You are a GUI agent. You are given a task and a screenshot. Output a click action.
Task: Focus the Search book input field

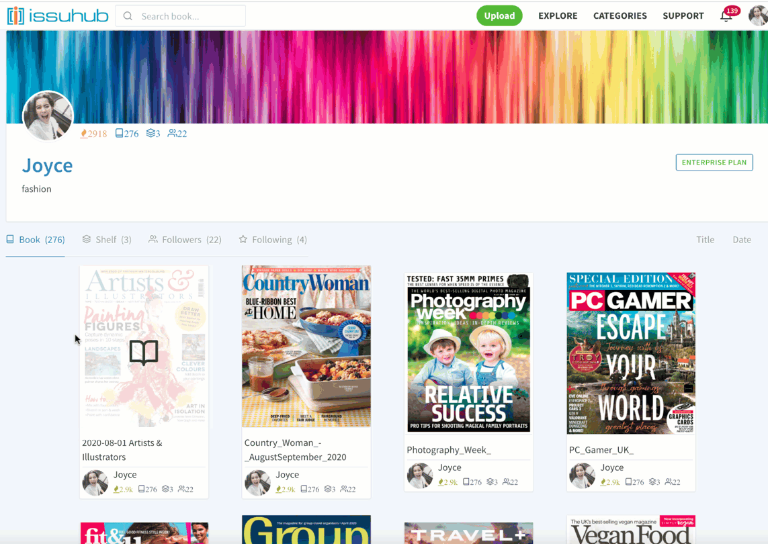point(180,16)
